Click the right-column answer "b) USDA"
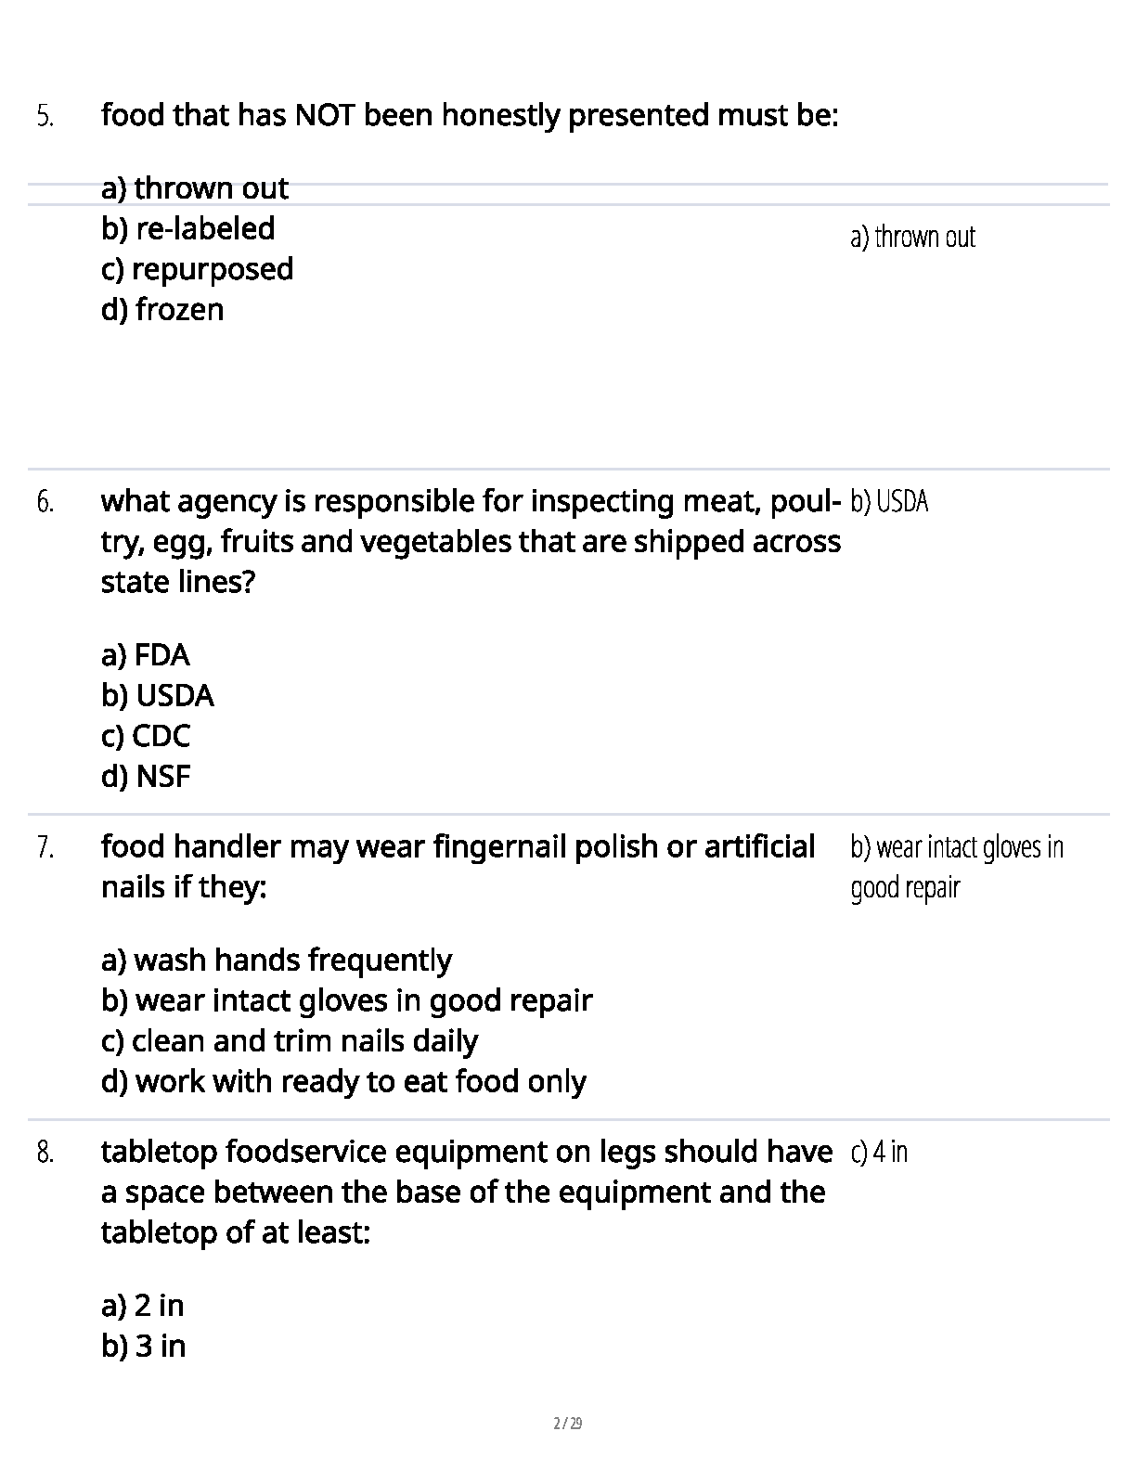 [x=888, y=502]
